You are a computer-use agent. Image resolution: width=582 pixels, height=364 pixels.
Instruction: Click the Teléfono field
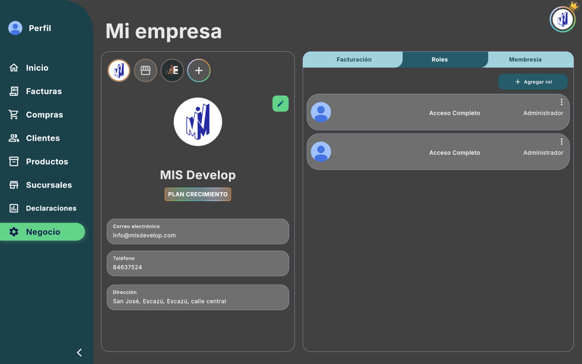pos(198,263)
